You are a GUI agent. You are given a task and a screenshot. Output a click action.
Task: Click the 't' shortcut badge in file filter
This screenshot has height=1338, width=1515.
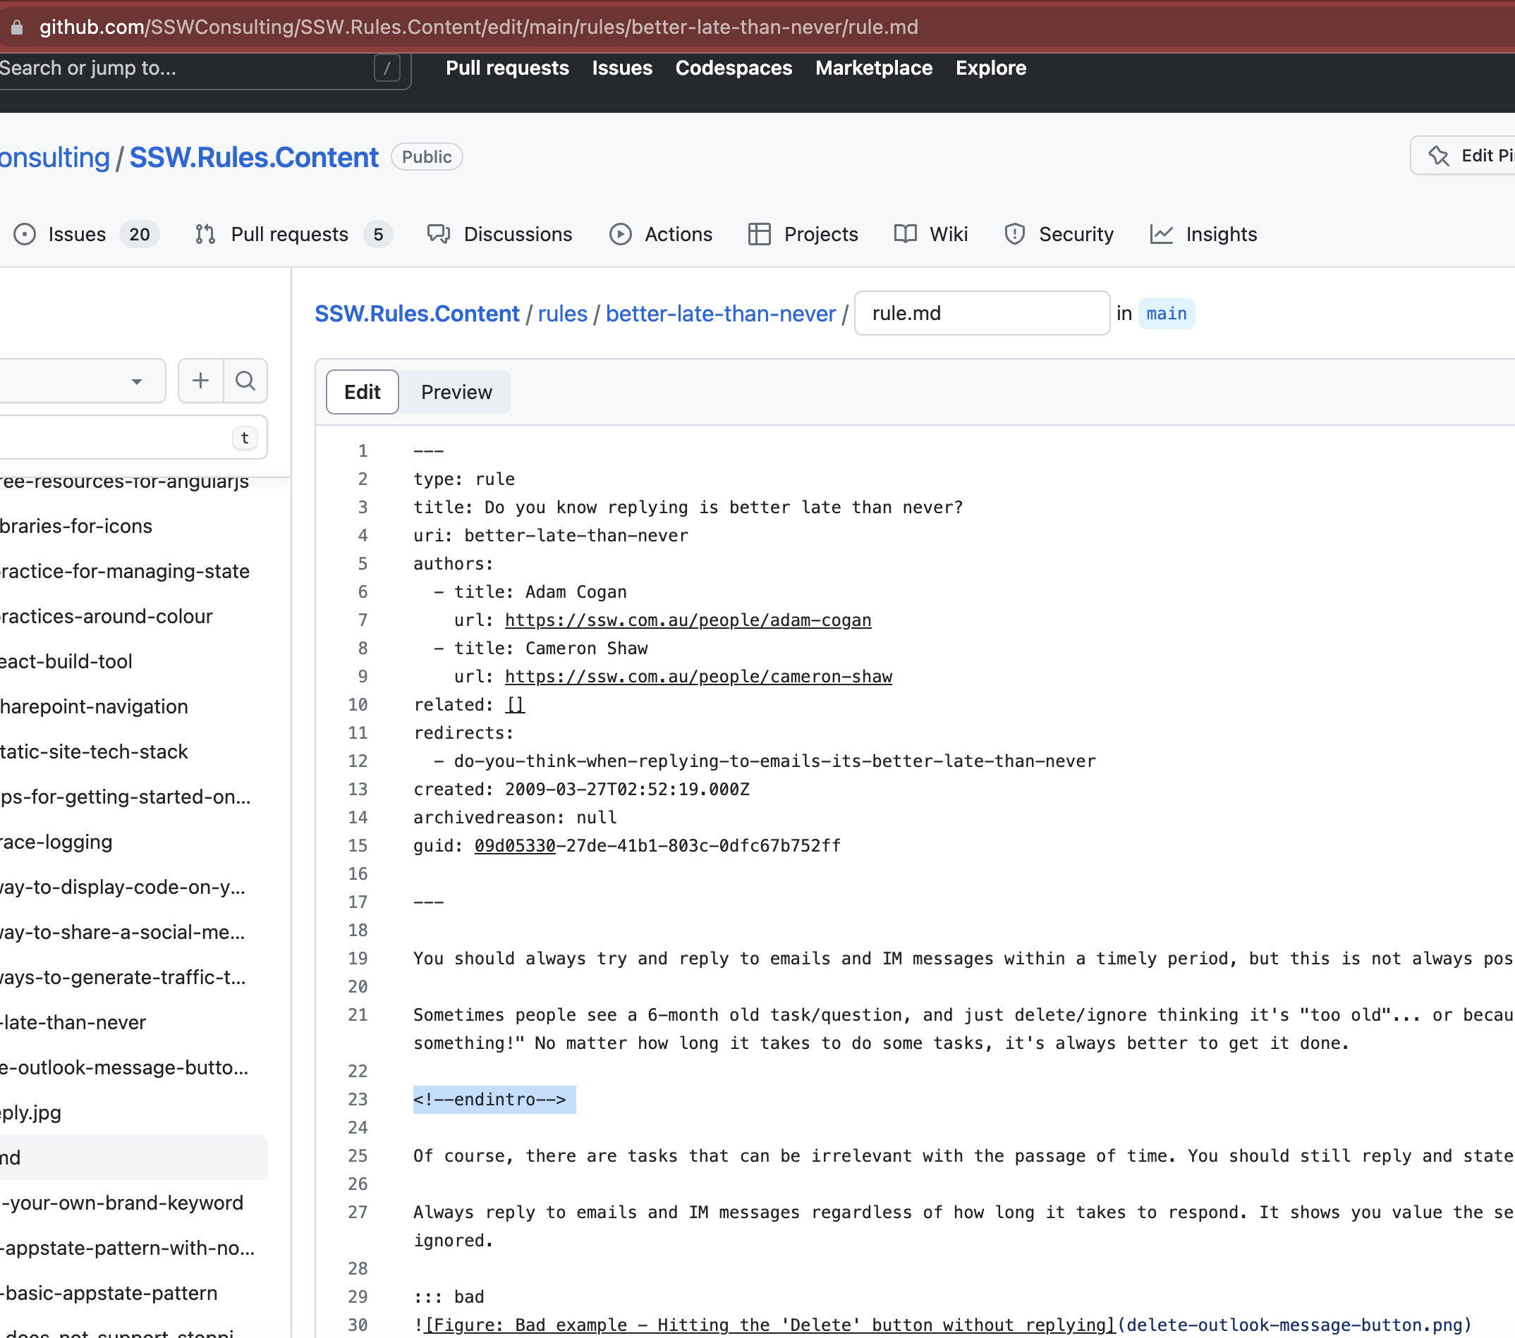point(245,438)
